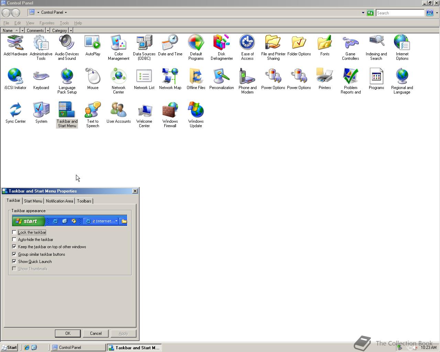This screenshot has height=352, width=440.
Task: Switch to the Start Menu tab
Action: [x=33, y=201]
